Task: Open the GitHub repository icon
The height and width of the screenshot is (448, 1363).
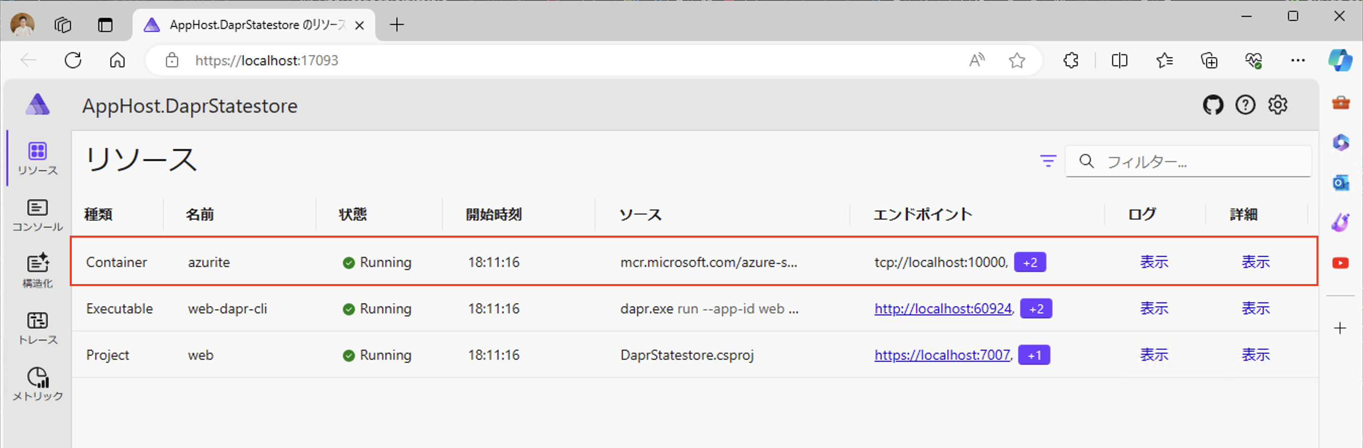Action: click(x=1213, y=105)
